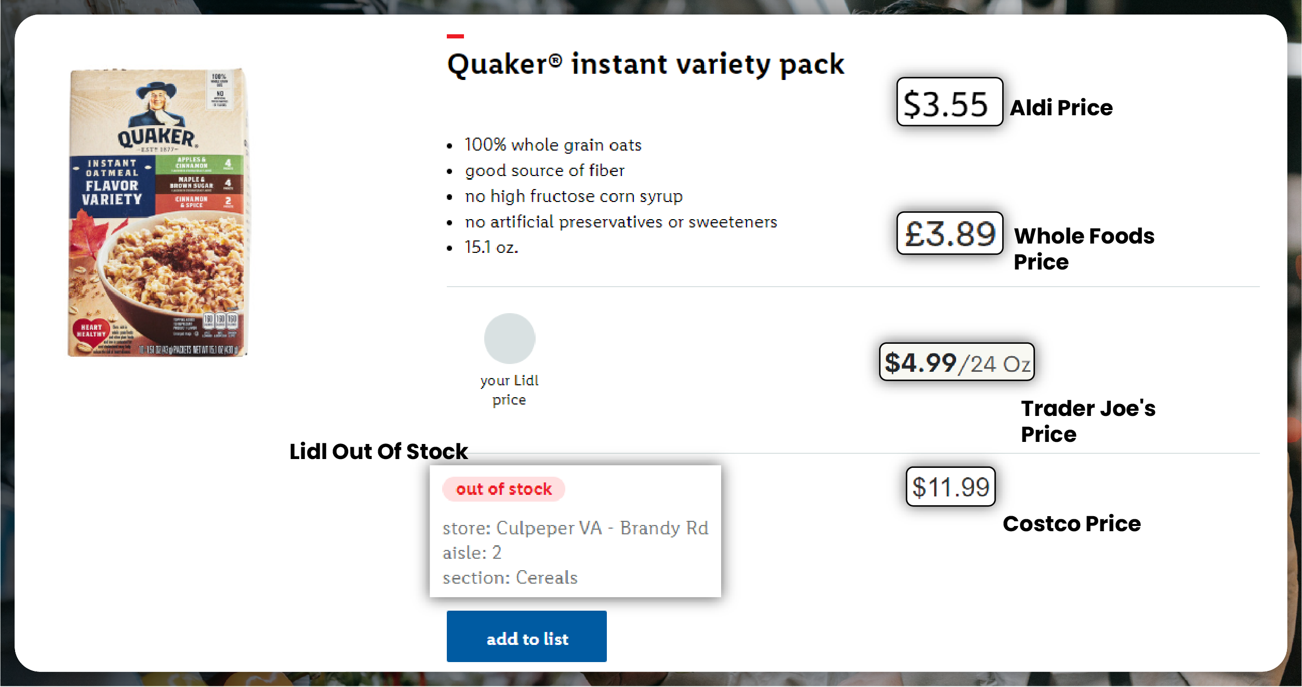Click the aisle: 2 text
Viewport: 1302px width, 687px height.
[x=472, y=553]
